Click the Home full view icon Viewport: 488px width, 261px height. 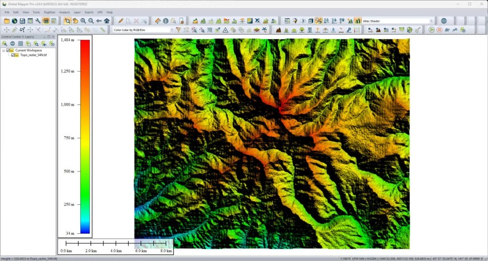click(107, 21)
